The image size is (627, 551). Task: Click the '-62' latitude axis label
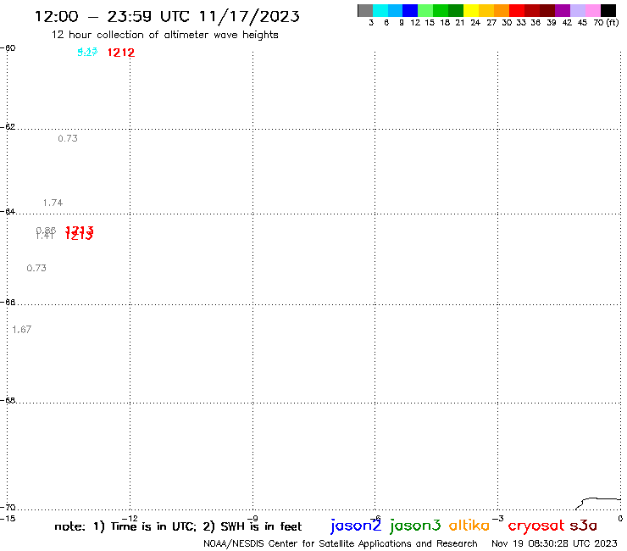[x=8, y=127]
